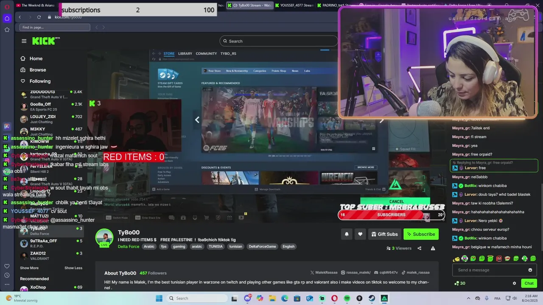Open Opera sidebar Instagram icon
This screenshot has width=543, height=305.
pyautogui.click(x=7, y=161)
